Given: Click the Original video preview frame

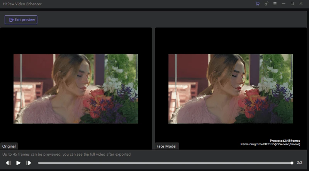Looking at the screenshot, I should pyautogui.click(x=76, y=89).
